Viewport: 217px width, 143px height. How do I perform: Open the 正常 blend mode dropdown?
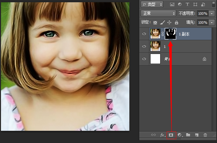(158, 13)
